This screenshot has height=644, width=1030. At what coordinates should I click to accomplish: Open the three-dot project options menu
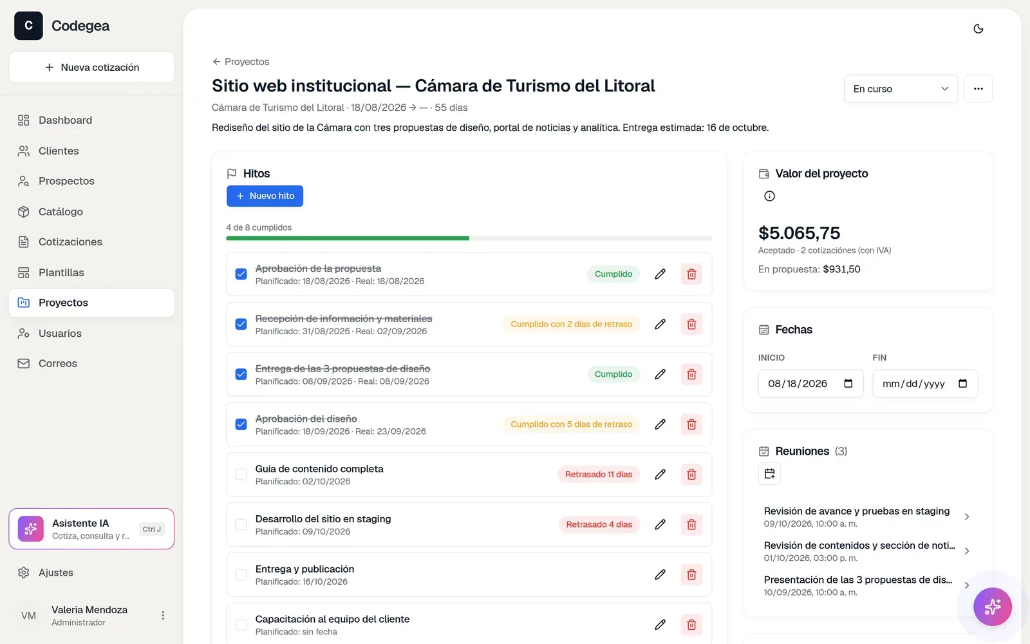click(x=978, y=89)
